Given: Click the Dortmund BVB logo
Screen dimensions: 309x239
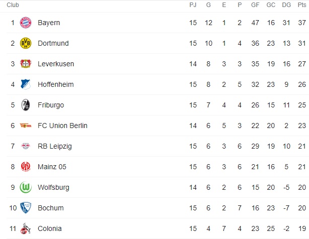Looking at the screenshot, I should pos(25,43).
